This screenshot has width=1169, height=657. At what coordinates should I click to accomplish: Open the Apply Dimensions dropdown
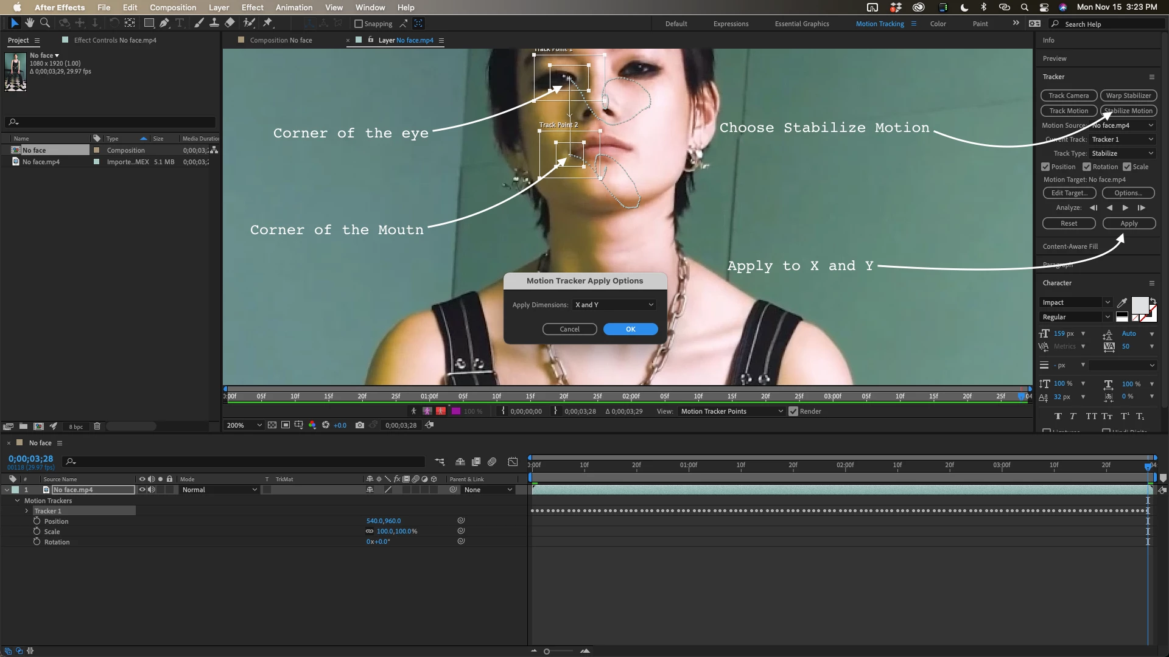pos(614,305)
